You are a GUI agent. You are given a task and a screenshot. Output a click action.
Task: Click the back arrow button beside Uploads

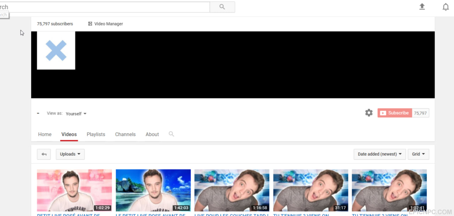click(44, 154)
